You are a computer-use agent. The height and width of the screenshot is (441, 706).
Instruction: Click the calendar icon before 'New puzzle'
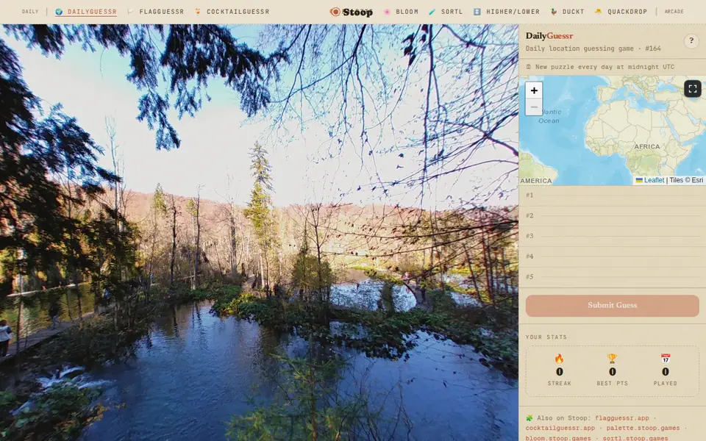pyautogui.click(x=529, y=67)
